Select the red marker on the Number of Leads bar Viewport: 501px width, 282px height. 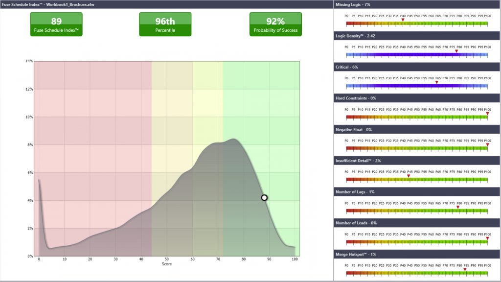coord(488,238)
